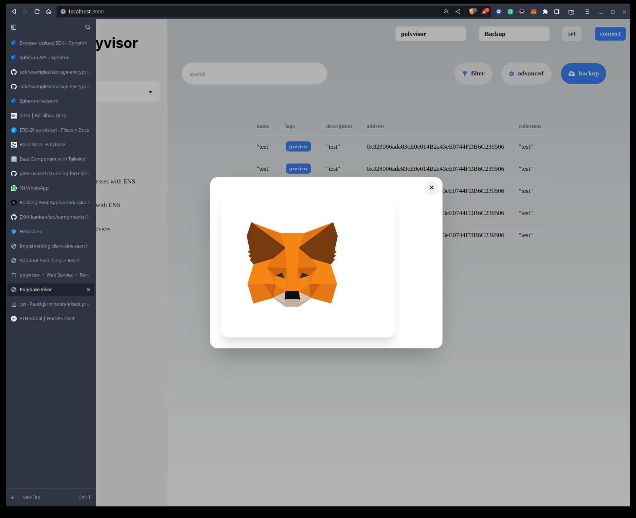This screenshot has height=518, width=636.
Task: Switch to ERC-20 quickstart Filecoin Docs tab
Action: [x=51, y=130]
